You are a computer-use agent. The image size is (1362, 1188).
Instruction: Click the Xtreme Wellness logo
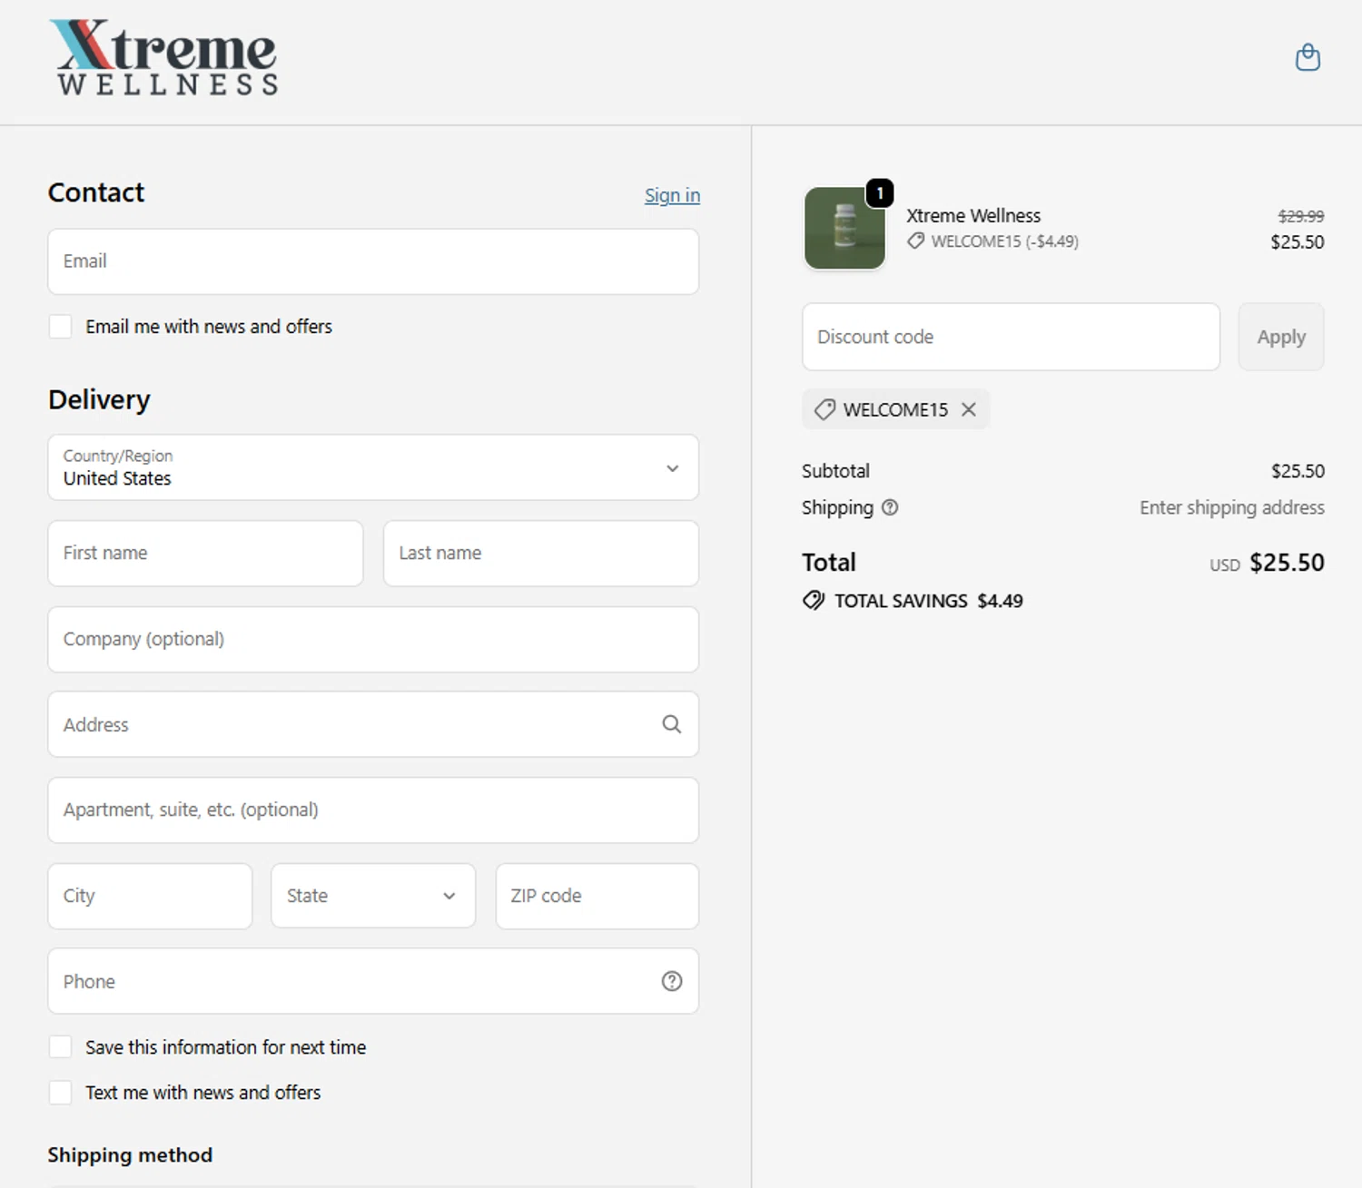click(164, 57)
